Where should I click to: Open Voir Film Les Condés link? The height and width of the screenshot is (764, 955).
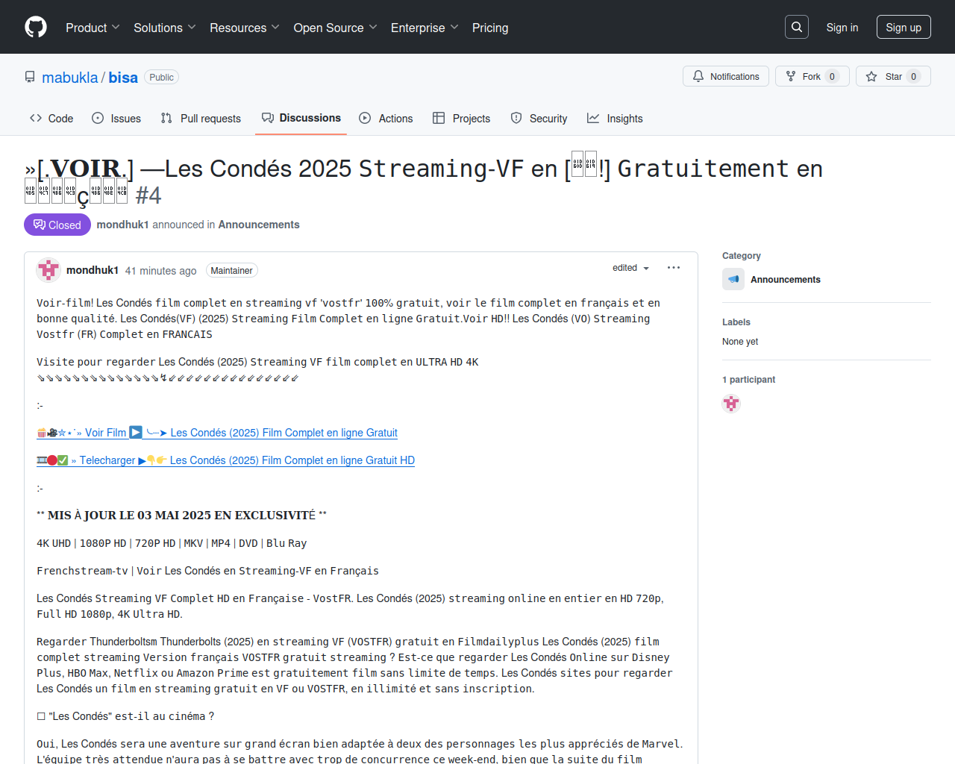coord(217,433)
